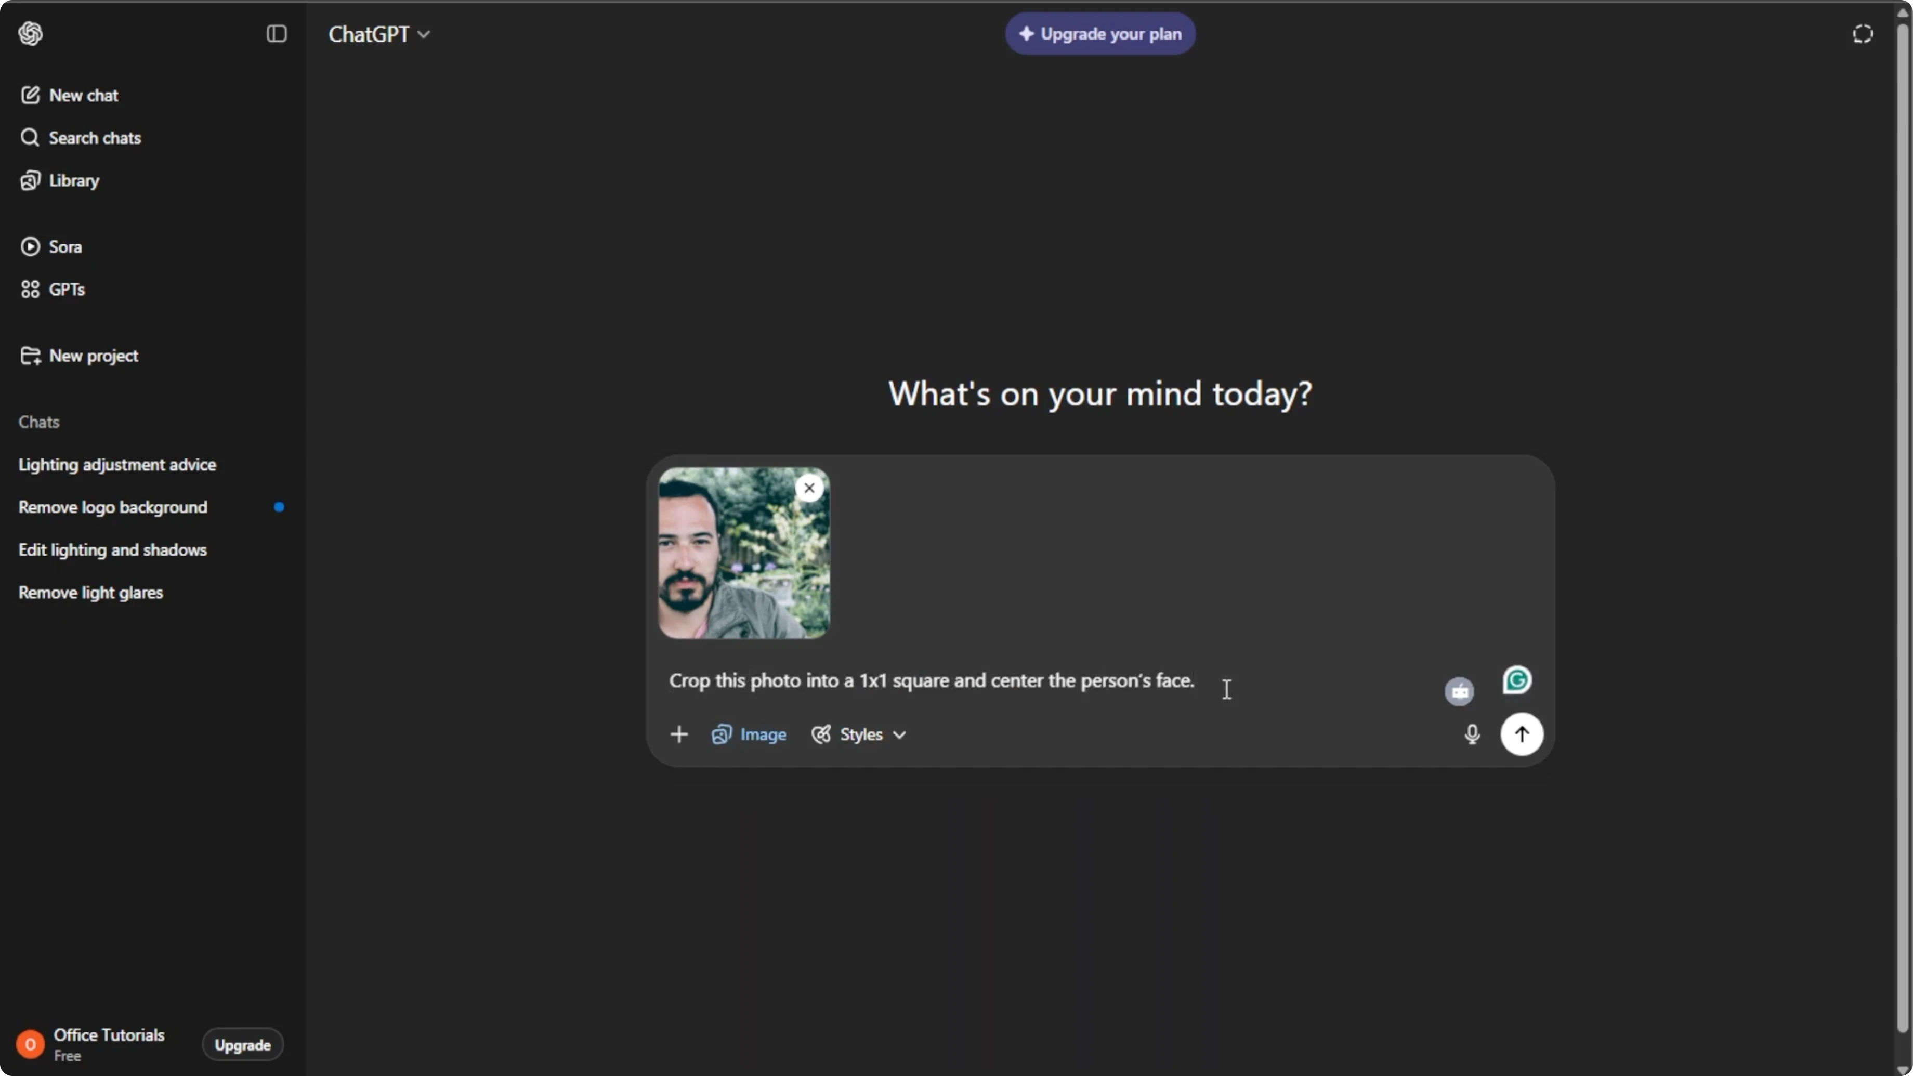This screenshot has width=1913, height=1076.
Task: Remove the attached photo with the X button
Action: 809,488
